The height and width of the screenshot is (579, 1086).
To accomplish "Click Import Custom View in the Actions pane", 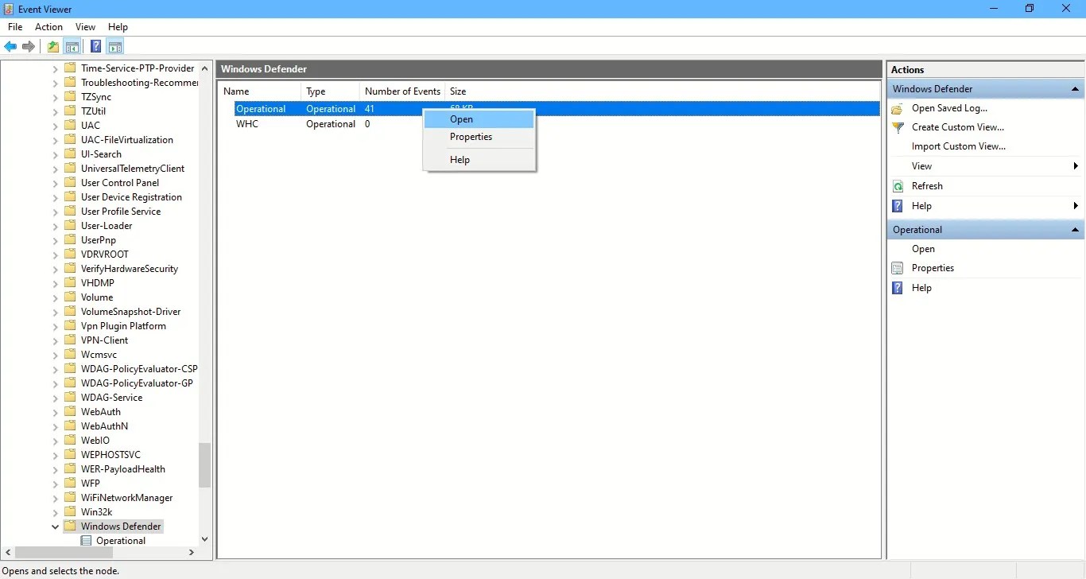I will tap(959, 146).
